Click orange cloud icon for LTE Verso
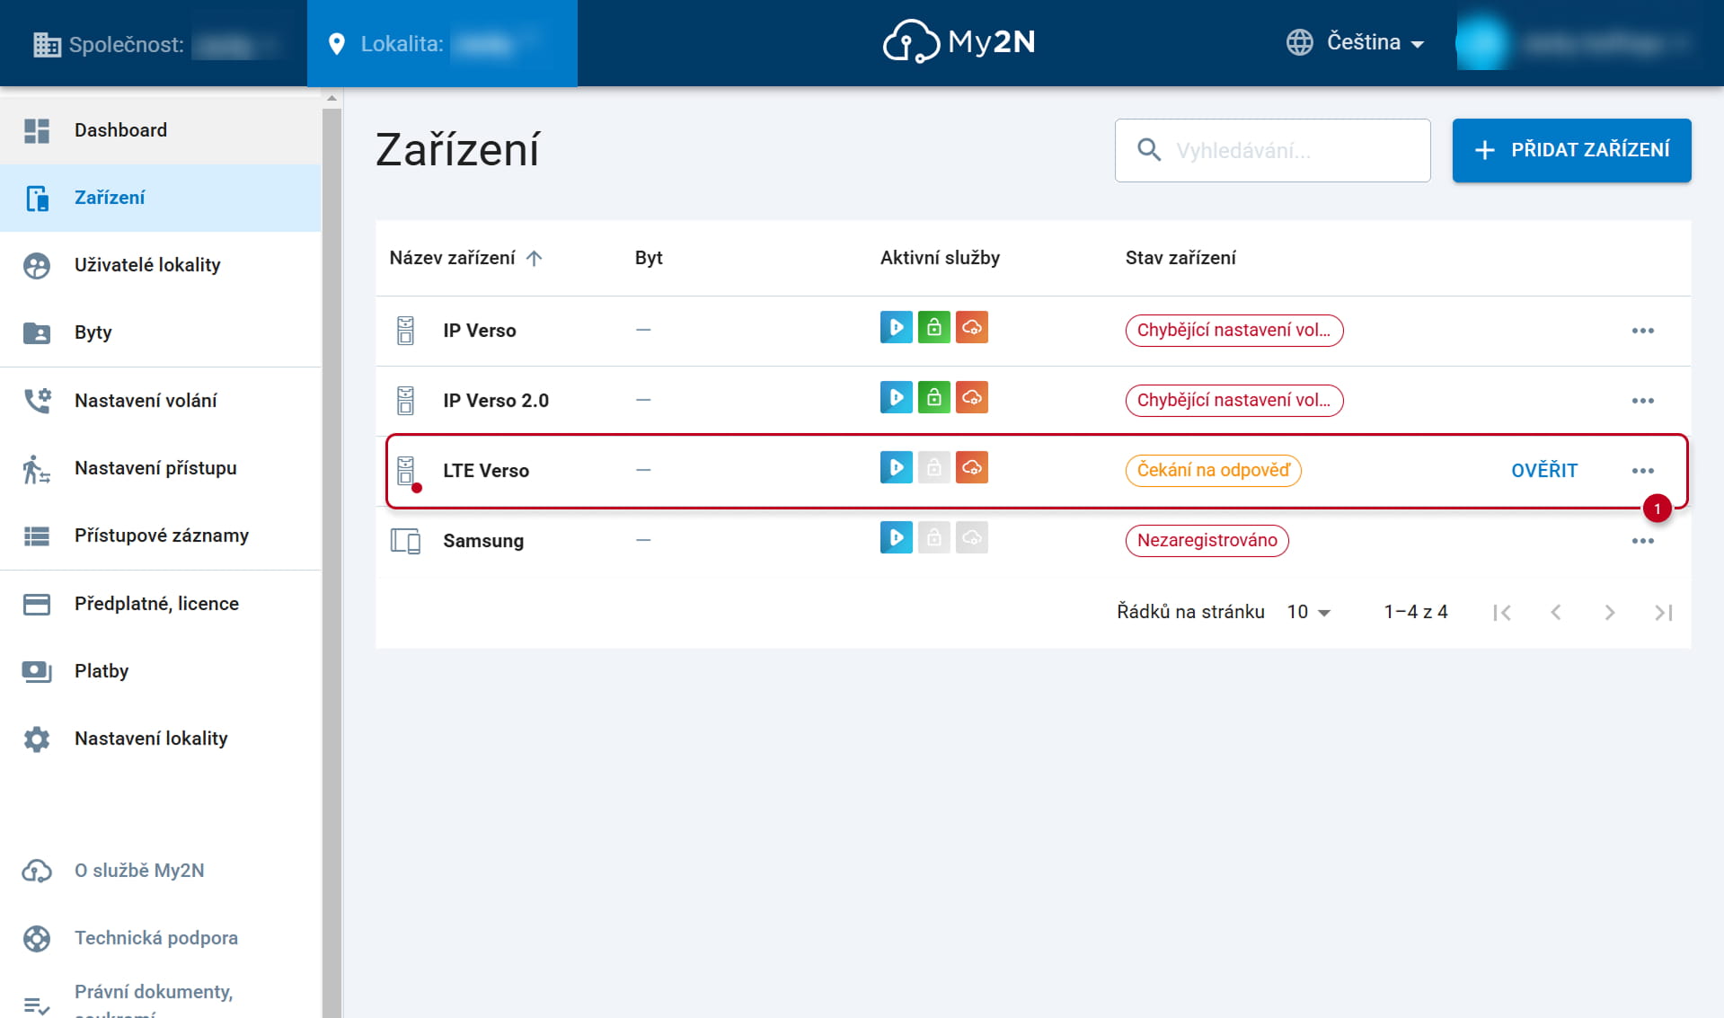 pos(972,467)
